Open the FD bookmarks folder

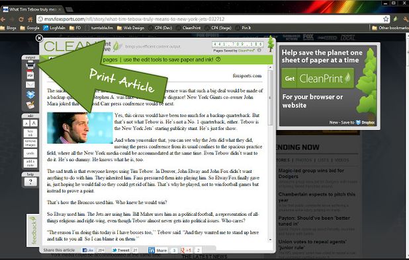pyautogui.click(x=75, y=28)
